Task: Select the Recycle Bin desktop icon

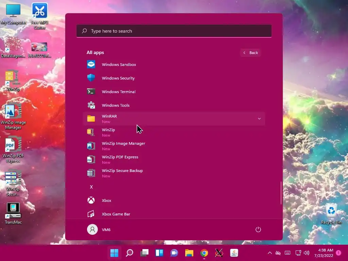Action: point(331,214)
